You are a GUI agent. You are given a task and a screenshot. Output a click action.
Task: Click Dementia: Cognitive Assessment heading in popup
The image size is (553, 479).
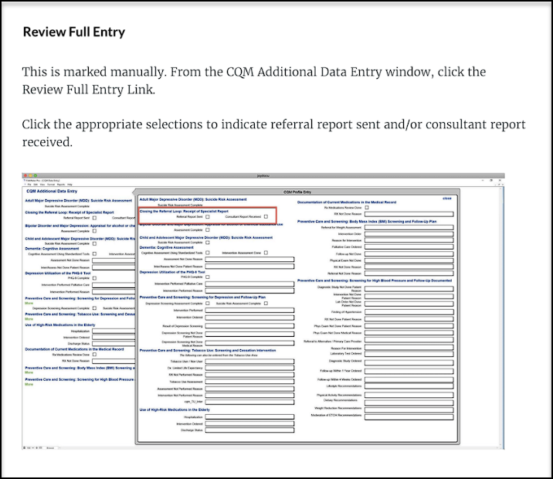click(167, 248)
